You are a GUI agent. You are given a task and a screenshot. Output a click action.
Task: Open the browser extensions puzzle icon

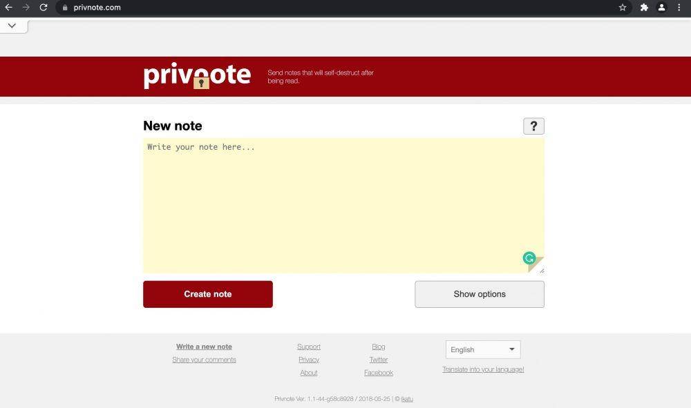tap(644, 8)
